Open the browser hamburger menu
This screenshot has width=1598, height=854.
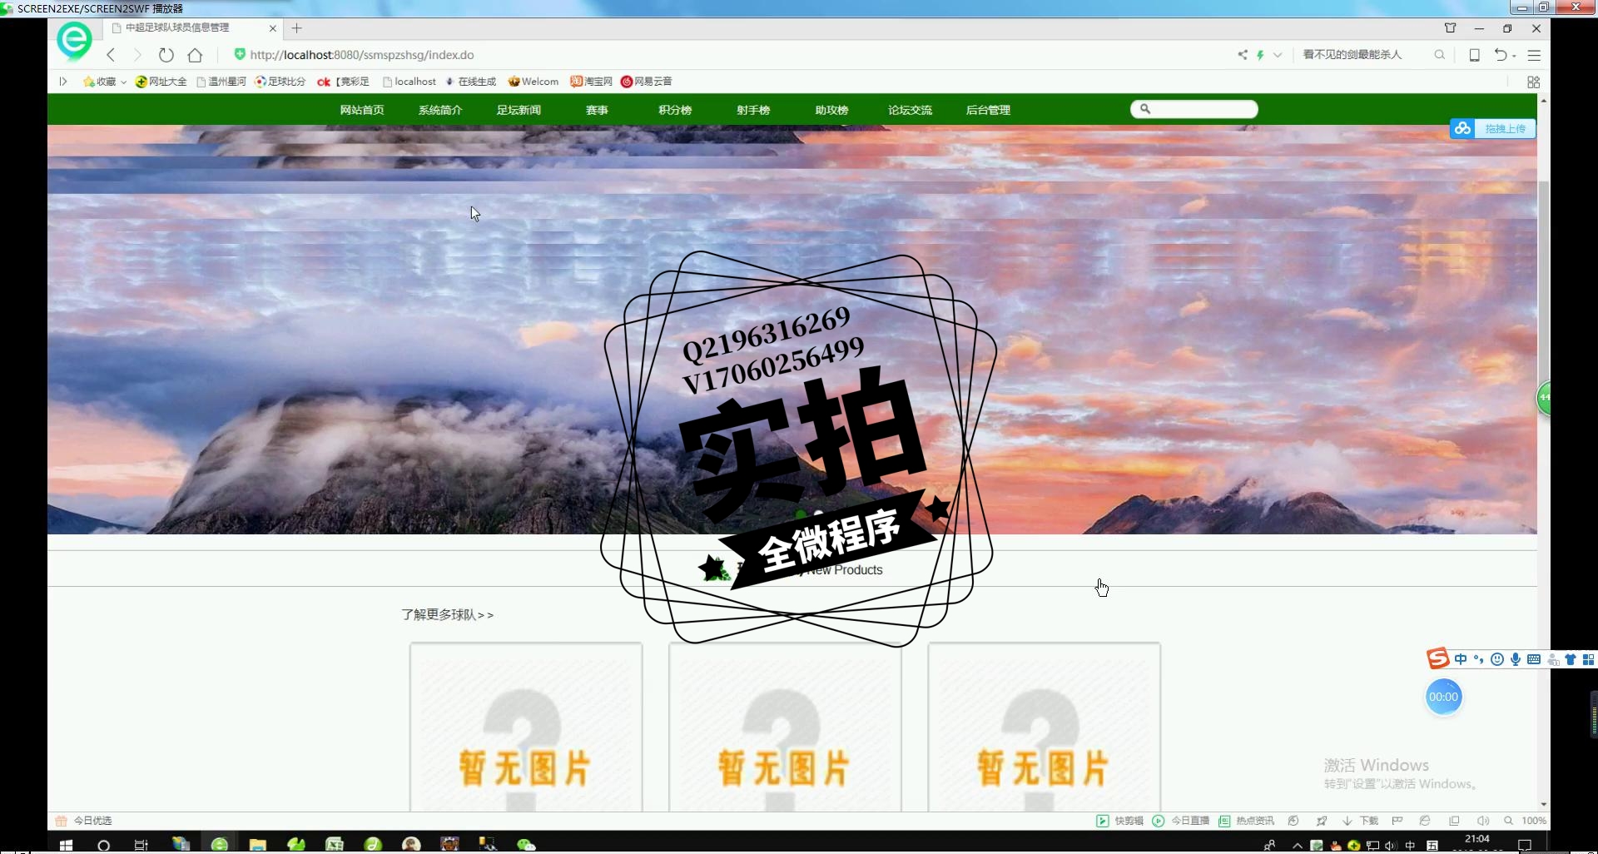pyautogui.click(x=1534, y=55)
